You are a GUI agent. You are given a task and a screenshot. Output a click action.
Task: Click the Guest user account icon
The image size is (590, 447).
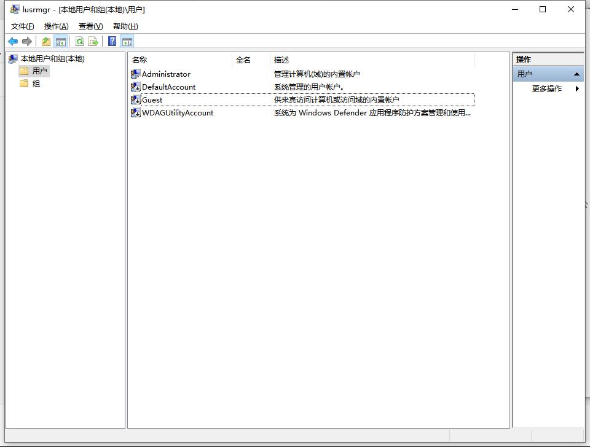click(135, 99)
